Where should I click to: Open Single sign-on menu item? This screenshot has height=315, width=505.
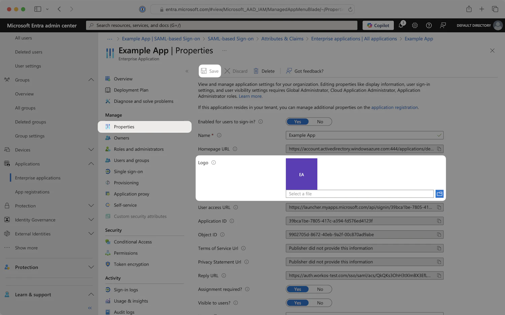point(128,172)
